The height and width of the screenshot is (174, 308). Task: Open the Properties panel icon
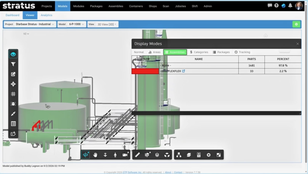tap(199, 155)
